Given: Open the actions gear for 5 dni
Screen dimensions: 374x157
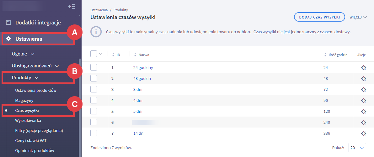Looking at the screenshot, I should point(363,112).
